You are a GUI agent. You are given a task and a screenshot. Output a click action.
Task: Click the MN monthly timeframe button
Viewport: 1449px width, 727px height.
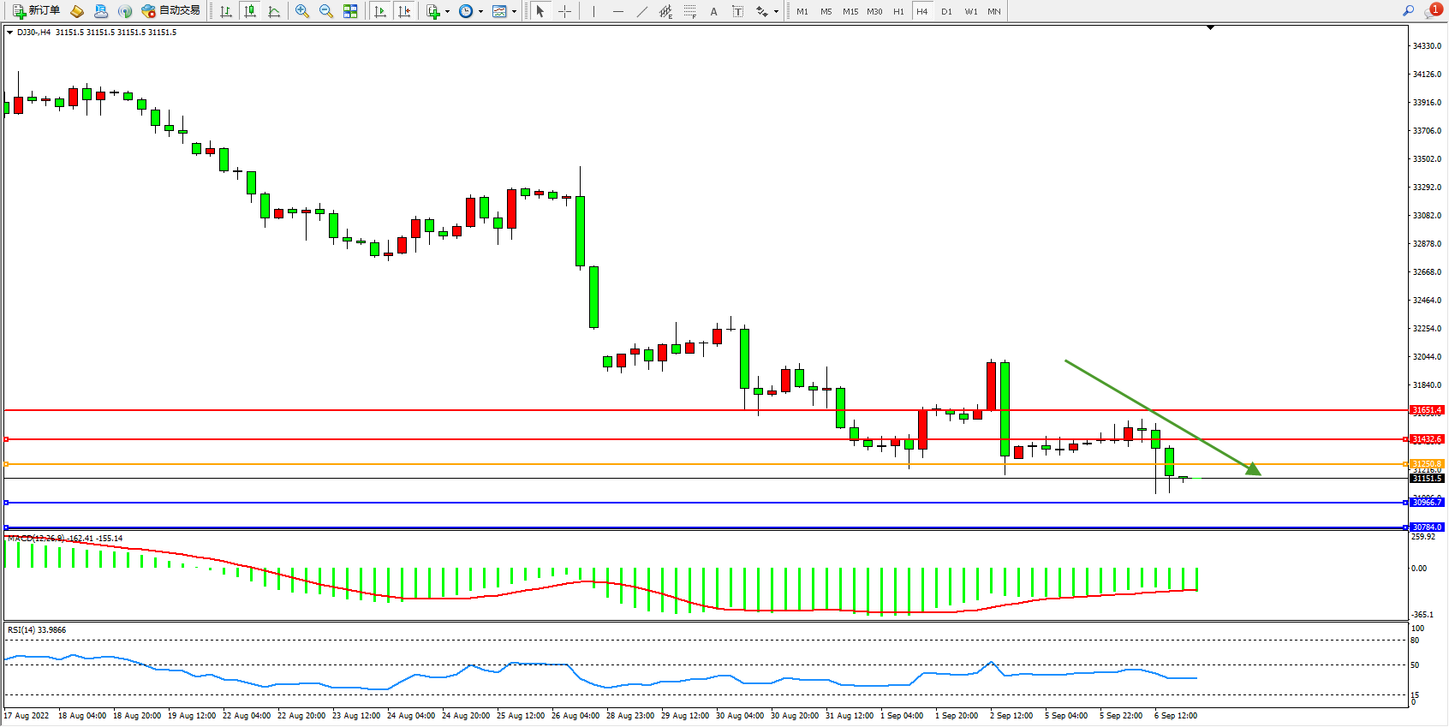pyautogui.click(x=993, y=11)
